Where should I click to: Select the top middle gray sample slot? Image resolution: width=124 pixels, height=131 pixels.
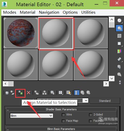point(56,33)
